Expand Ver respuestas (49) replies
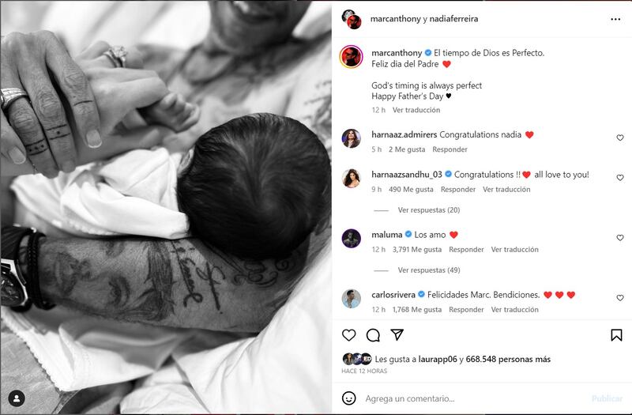Viewport: 632px width, 415px height. tap(429, 270)
